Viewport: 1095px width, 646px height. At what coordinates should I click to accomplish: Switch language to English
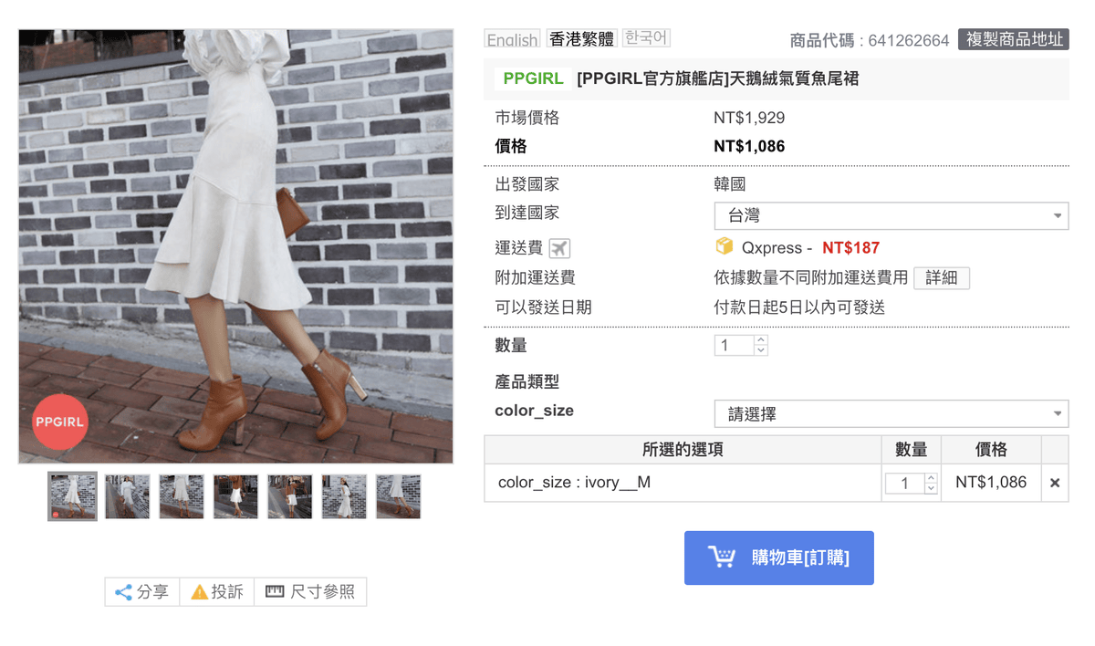(512, 39)
